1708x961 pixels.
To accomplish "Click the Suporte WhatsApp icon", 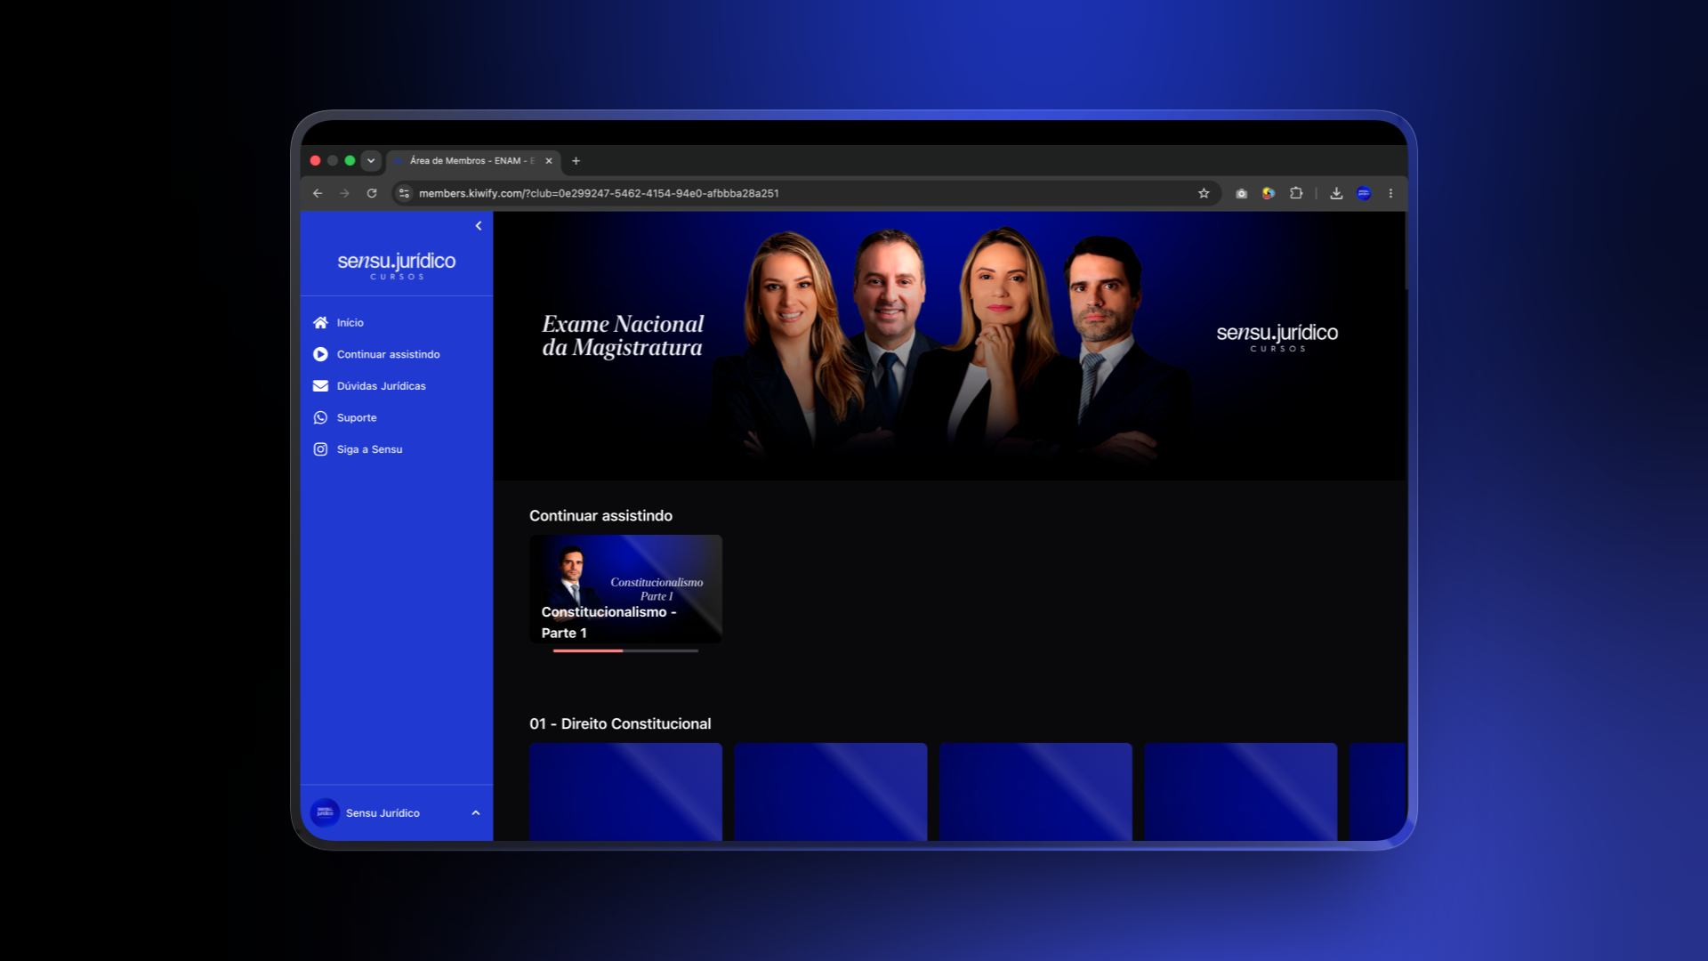I will click(x=320, y=418).
